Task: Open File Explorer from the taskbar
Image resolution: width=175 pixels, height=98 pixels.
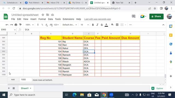Action: click(82, 95)
